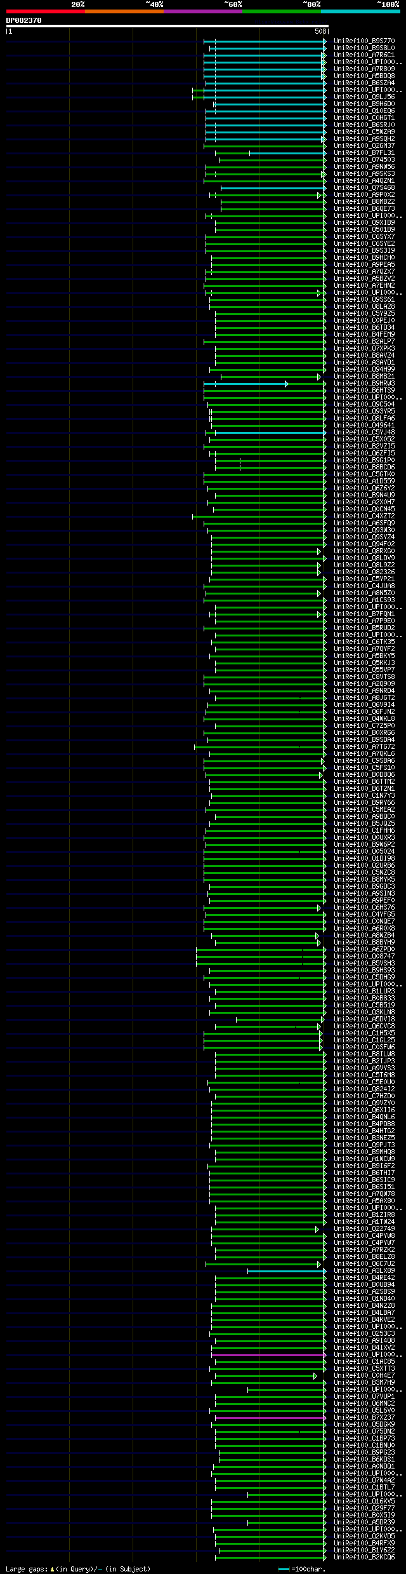The height and width of the screenshot is (1574, 406).
Task: Select the UniRef100_C0HGT1 label
Action: pyautogui.click(x=364, y=118)
